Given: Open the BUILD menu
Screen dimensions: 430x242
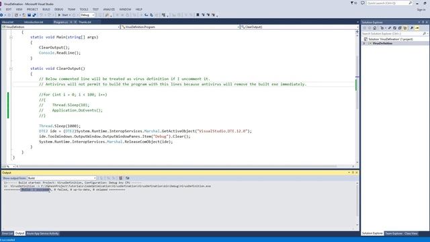Looking at the screenshot, I should coord(46,9).
